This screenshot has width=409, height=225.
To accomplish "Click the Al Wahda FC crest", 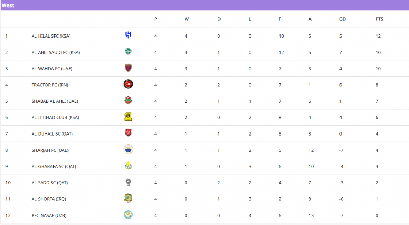I will [x=128, y=68].
